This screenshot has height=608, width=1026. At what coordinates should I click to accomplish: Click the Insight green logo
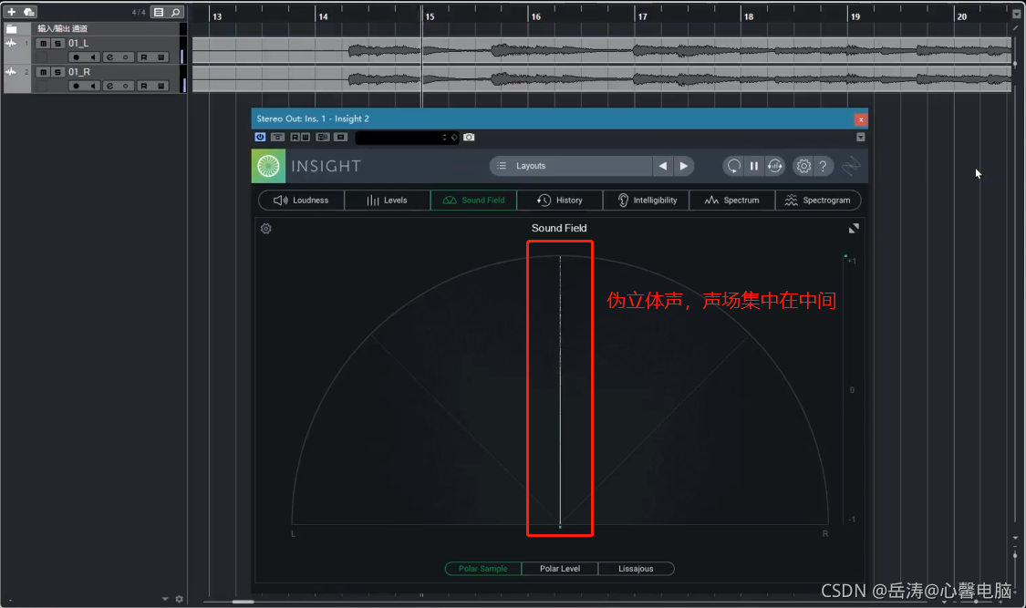pos(268,166)
